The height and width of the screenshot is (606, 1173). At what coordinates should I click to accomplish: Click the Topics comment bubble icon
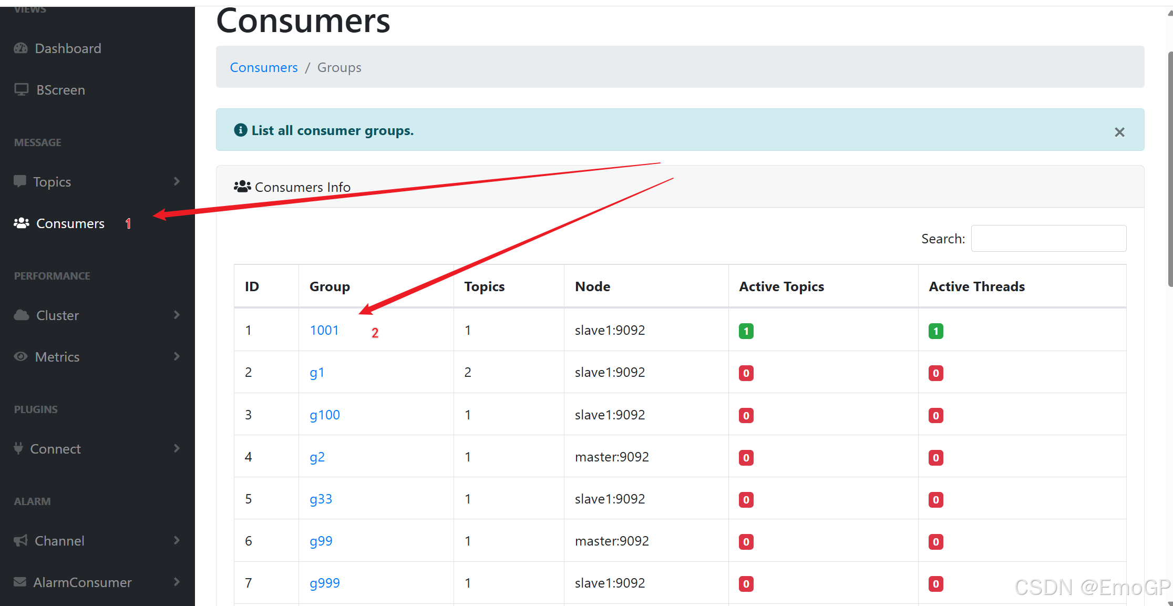pyautogui.click(x=20, y=181)
